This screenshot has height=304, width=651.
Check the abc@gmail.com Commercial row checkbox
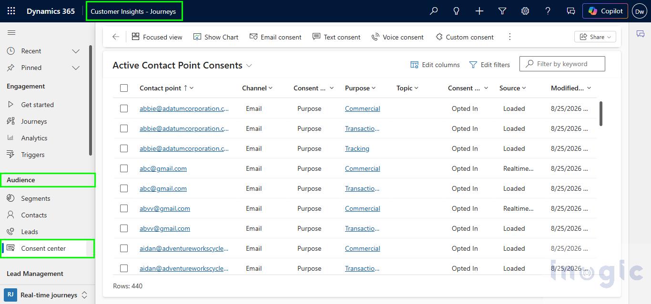point(124,168)
